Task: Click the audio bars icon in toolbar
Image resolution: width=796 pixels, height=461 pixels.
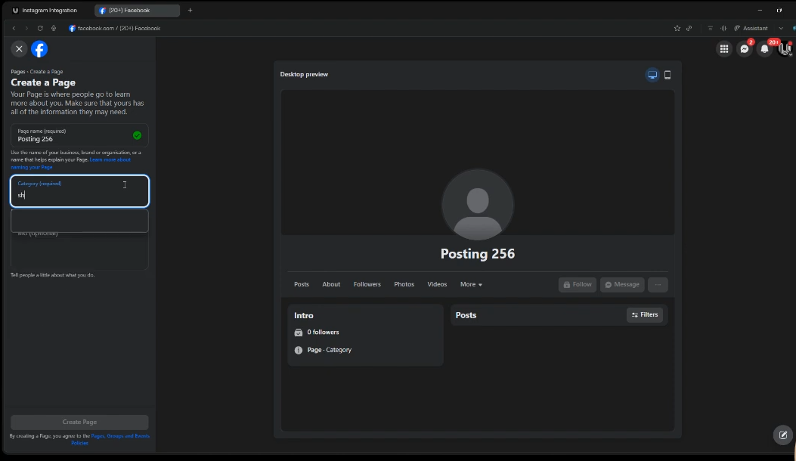Action: [x=723, y=29]
